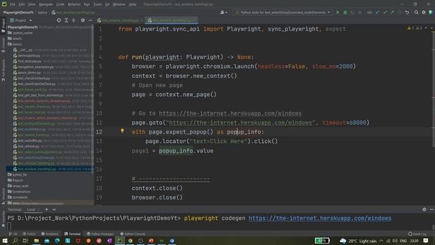The image size is (435, 245).
Task: Open Windows Start menu
Action: tap(5, 240)
